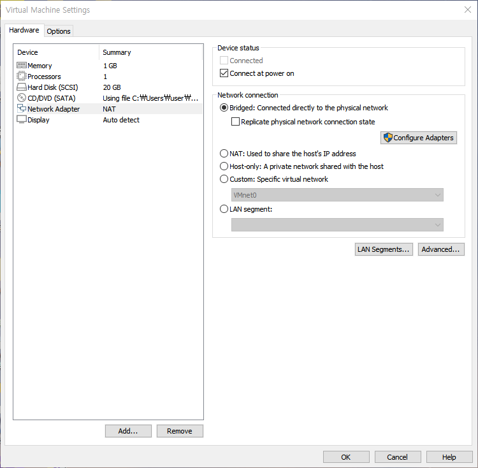Select the CD/DVD (SATA) label

(52, 98)
